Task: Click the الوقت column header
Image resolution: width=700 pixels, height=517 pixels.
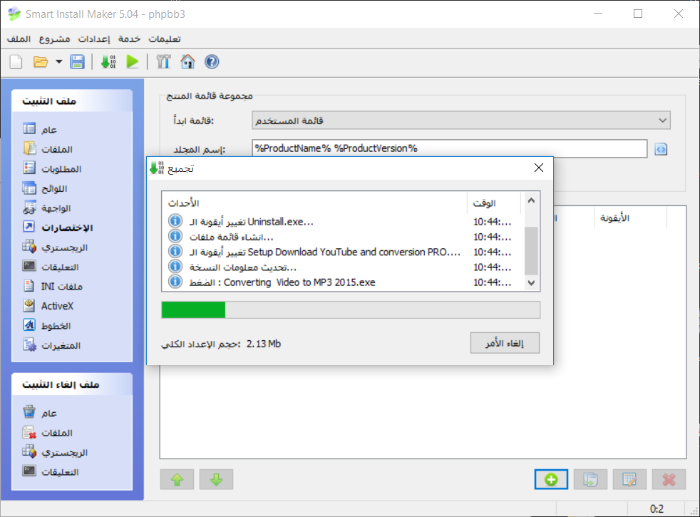Action: pyautogui.click(x=494, y=203)
